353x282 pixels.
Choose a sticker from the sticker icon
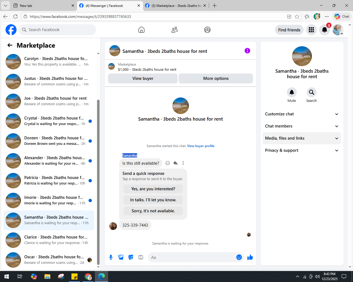coord(131,257)
